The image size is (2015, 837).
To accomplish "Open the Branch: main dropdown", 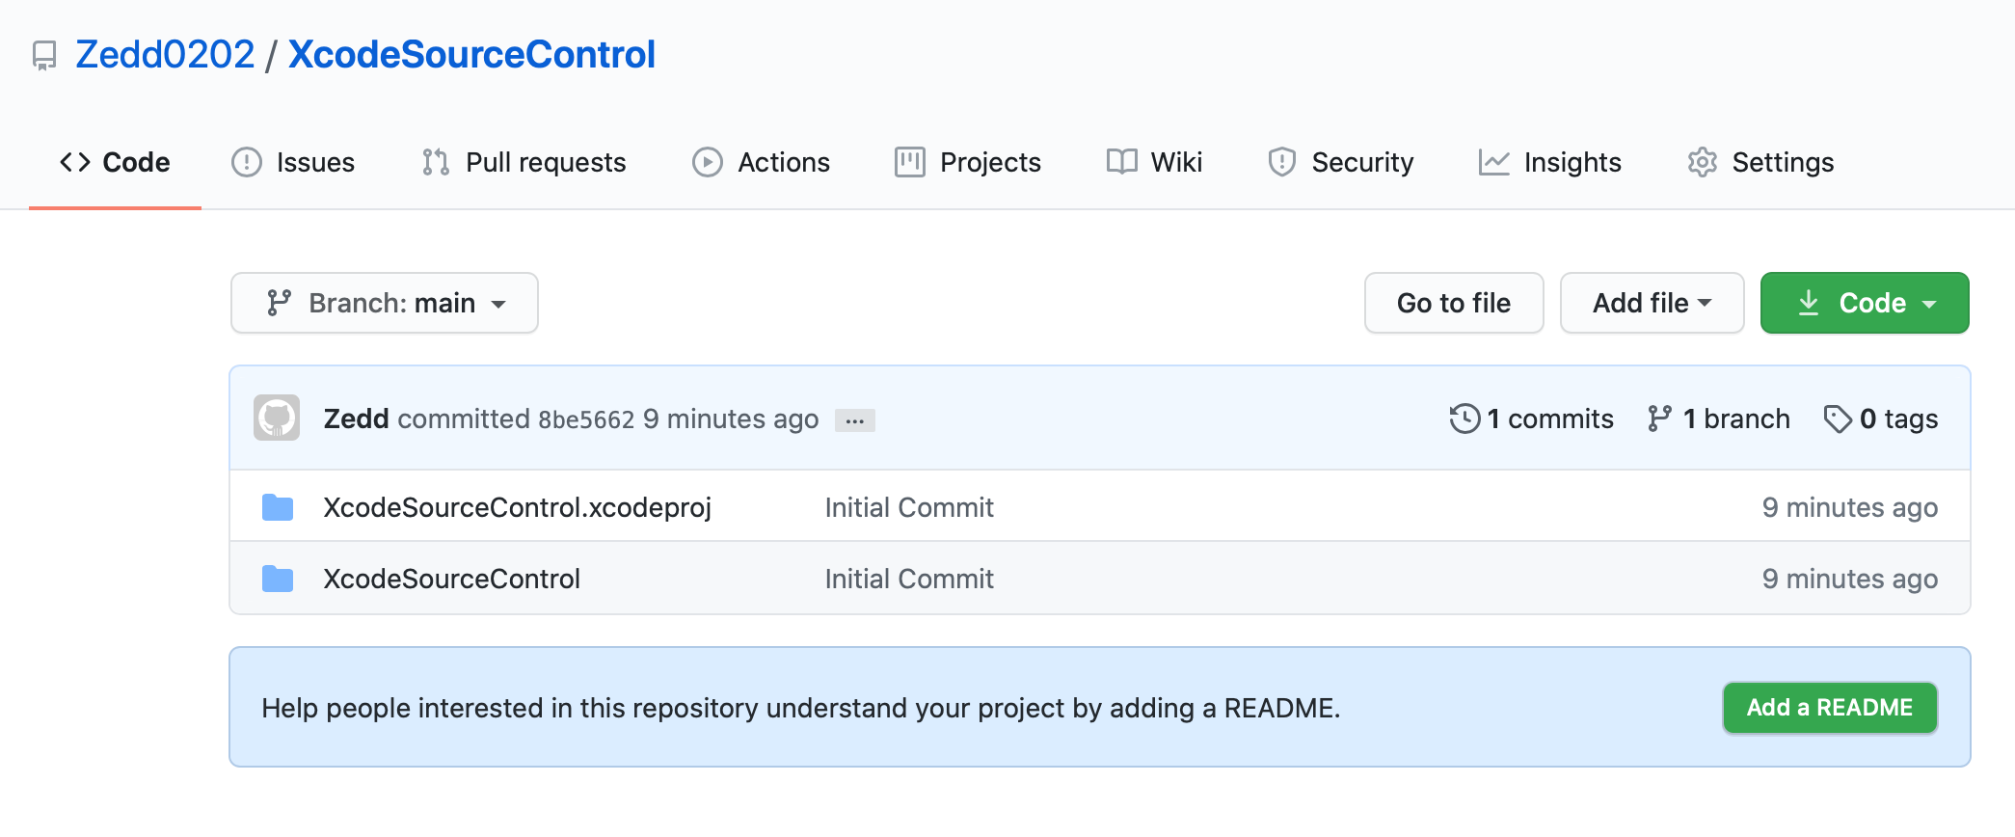I will click(x=385, y=303).
